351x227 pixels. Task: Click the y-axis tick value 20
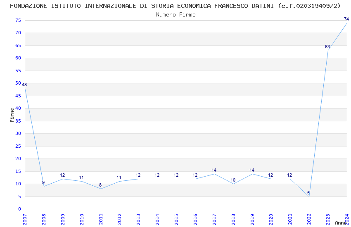pyautogui.click(x=18, y=158)
